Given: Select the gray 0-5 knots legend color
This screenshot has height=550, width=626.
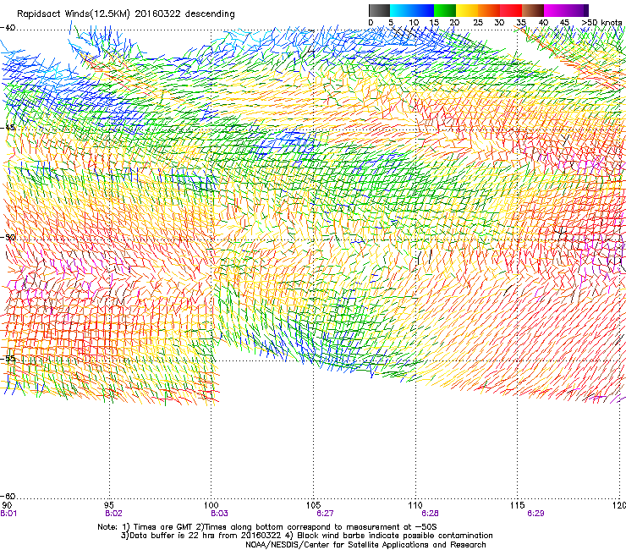Looking at the screenshot, I should [379, 10].
